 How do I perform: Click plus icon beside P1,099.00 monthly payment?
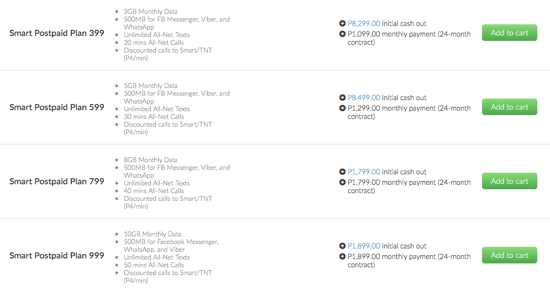point(343,34)
